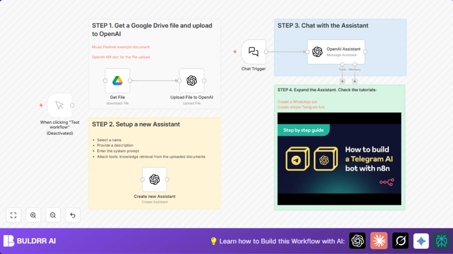This screenshot has width=453, height=254.
Task: Click the STEP 1 sticky note heading
Action: point(152,30)
